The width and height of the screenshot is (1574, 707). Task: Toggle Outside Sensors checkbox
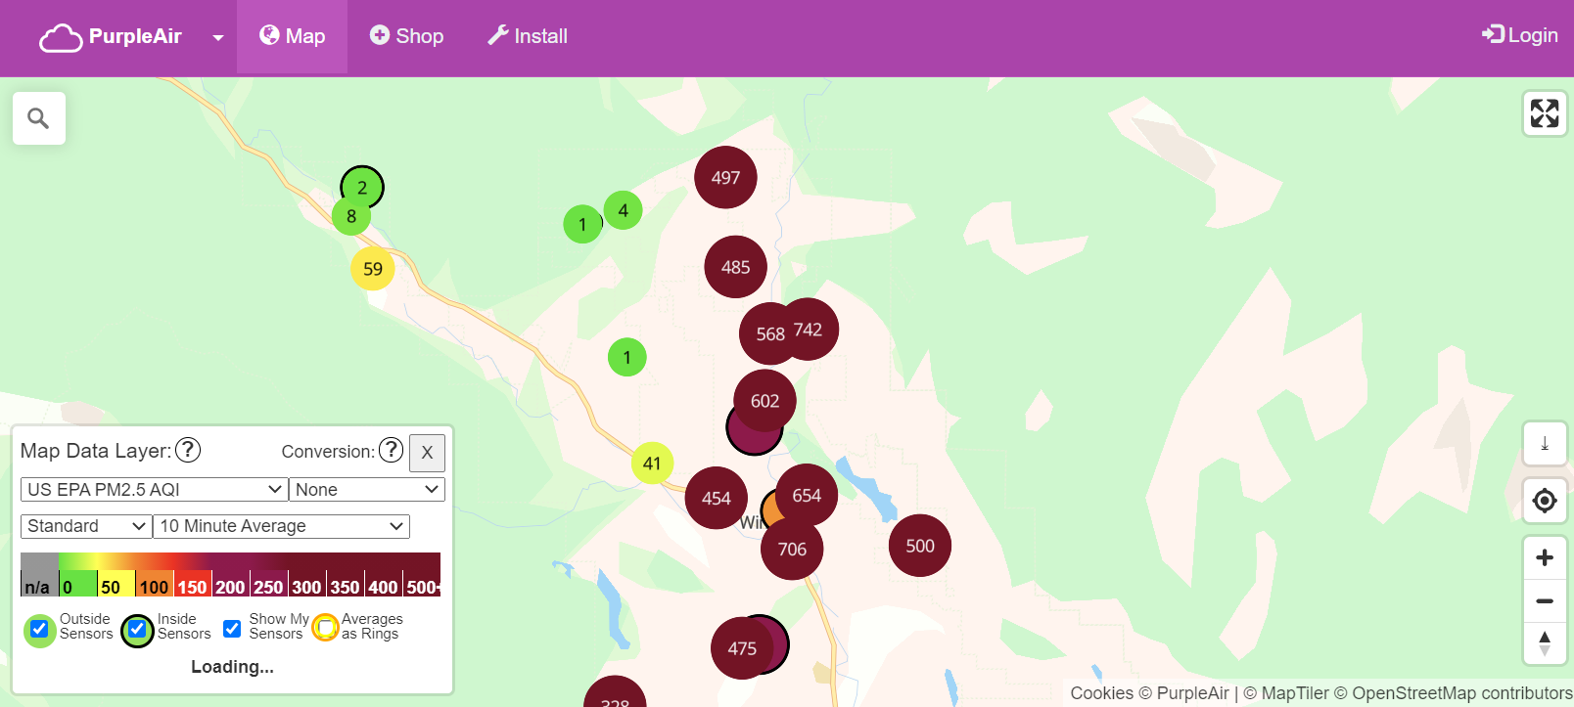[x=39, y=629]
